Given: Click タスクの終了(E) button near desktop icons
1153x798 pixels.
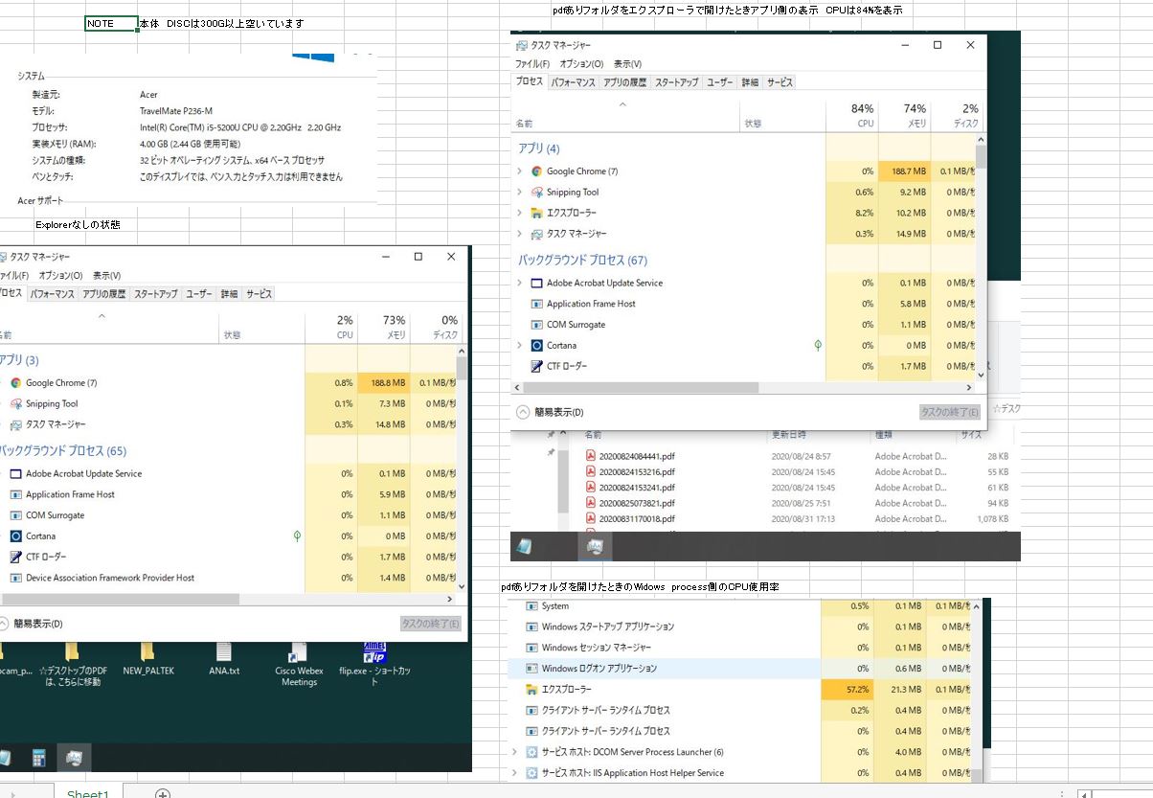Looking at the screenshot, I should tap(431, 624).
